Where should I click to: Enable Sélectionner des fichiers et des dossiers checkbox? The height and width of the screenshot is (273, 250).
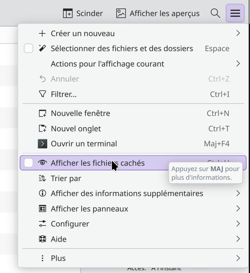pos(28,48)
